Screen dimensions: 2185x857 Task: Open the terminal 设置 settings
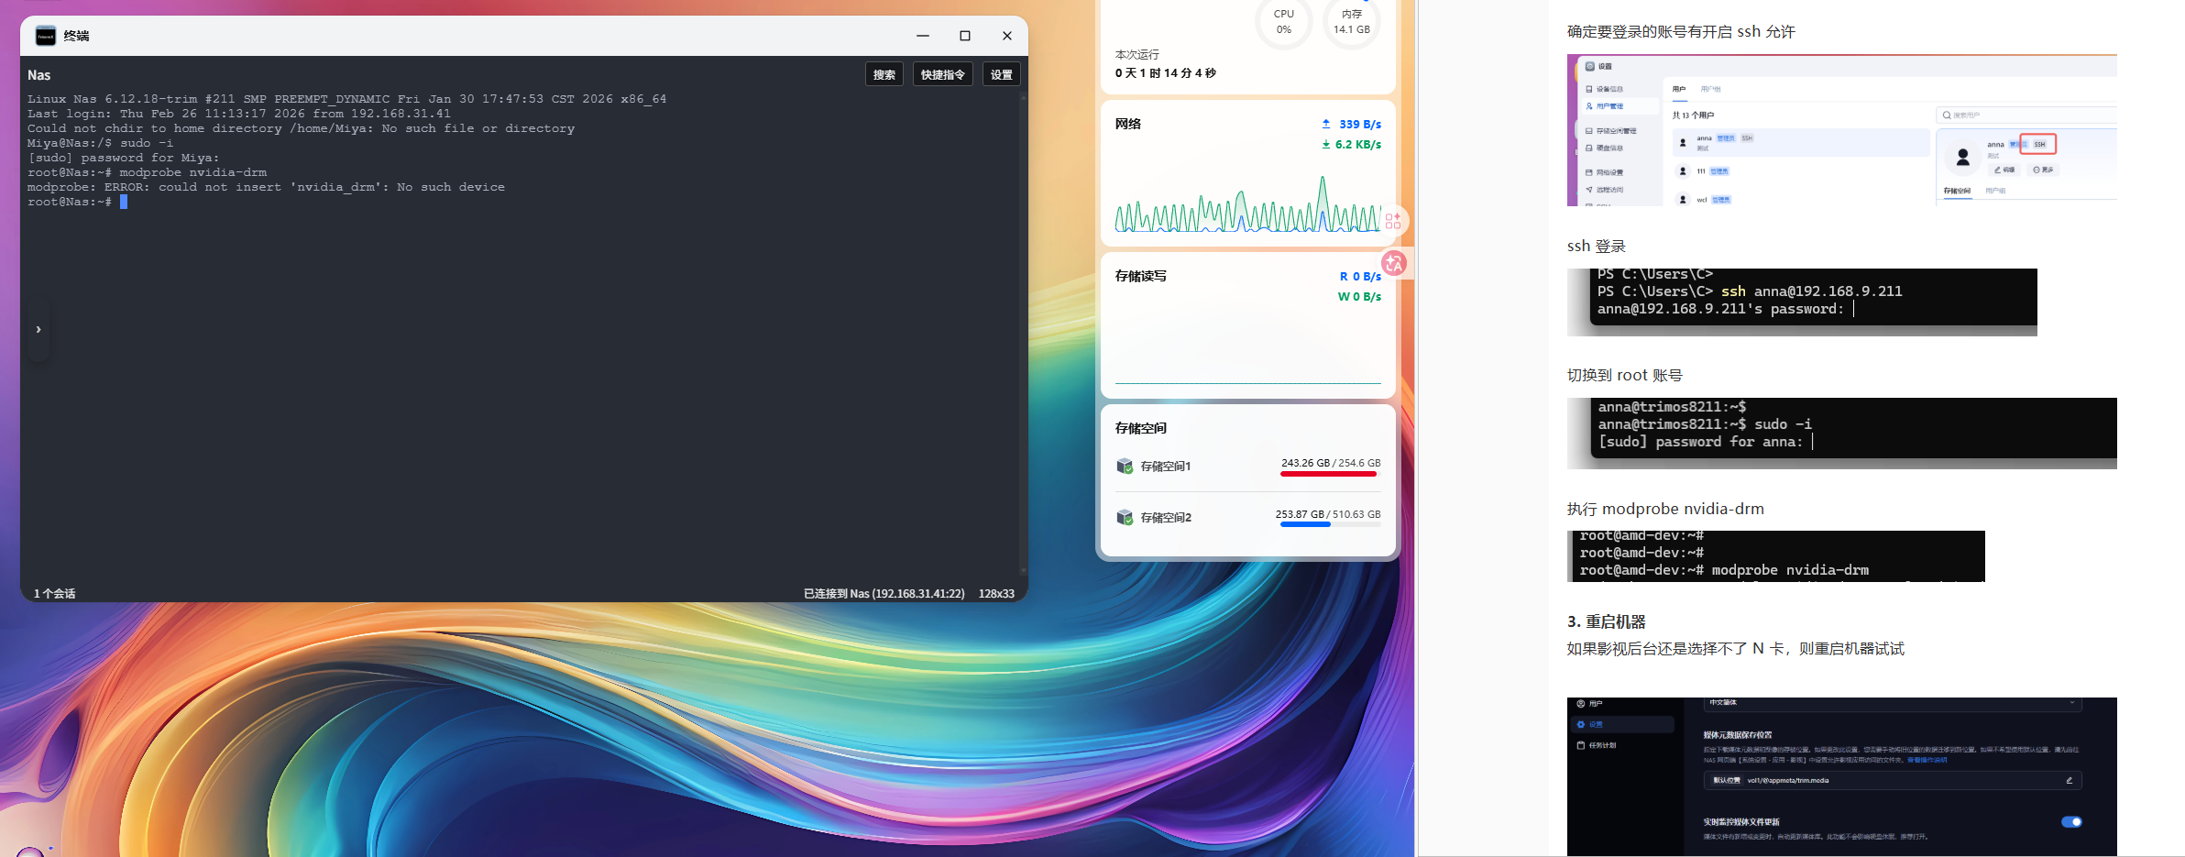click(x=1002, y=74)
